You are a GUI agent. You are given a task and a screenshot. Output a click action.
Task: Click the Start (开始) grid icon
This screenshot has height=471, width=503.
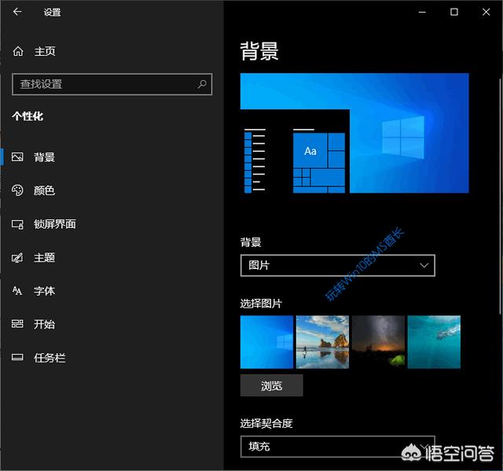[x=17, y=324]
